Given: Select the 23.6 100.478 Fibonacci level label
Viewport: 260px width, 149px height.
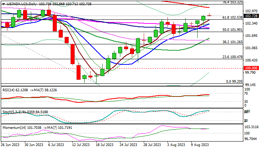Looking at the screenshot, I should coord(232,57).
